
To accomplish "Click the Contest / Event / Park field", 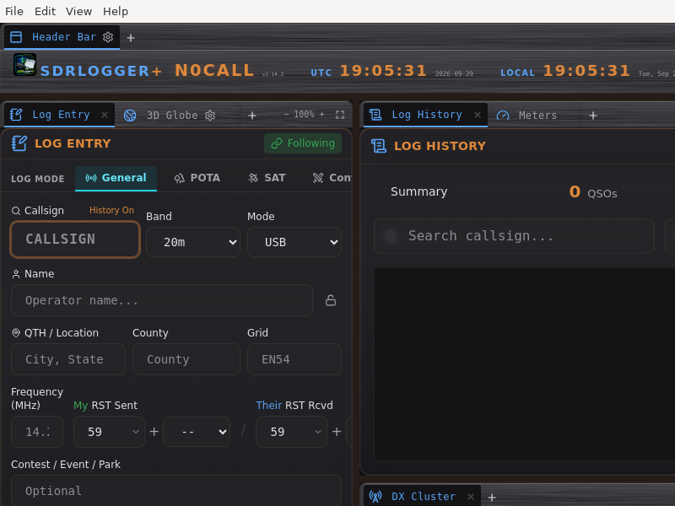I will point(176,491).
